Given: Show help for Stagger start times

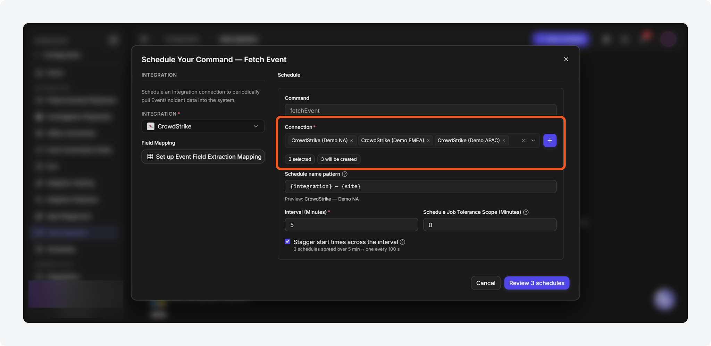Looking at the screenshot, I should click(402, 242).
